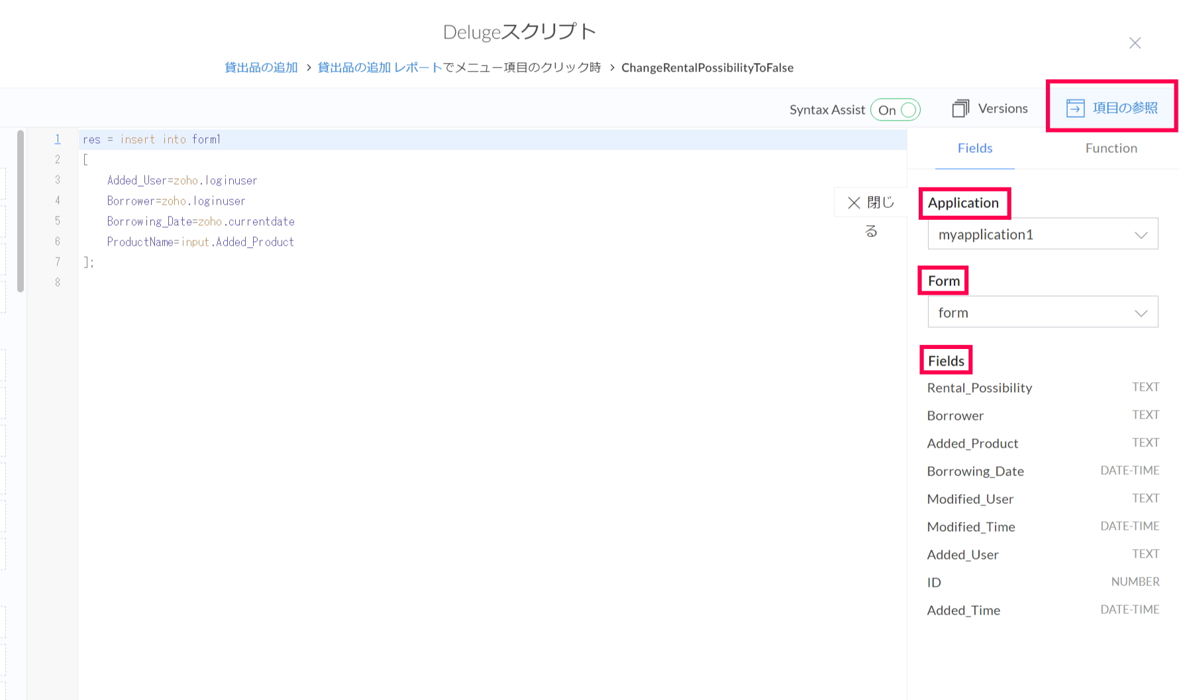The width and height of the screenshot is (1179, 700).
Task: Click the editor vertical scrollbar
Action: point(21,212)
